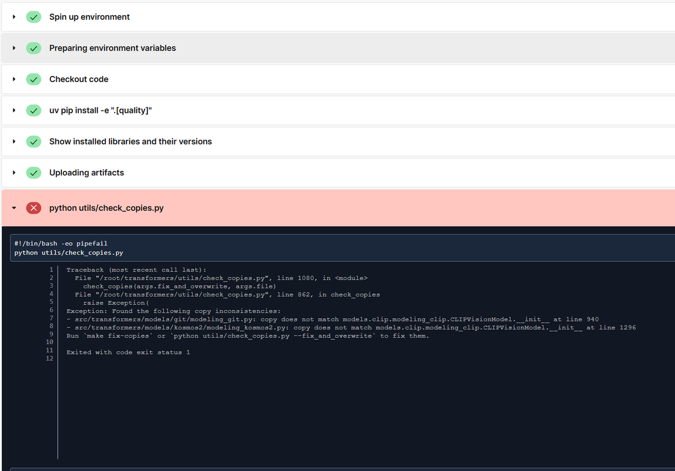This screenshot has height=471, width=675.
Task: Select log line number 6
Action: (51, 311)
